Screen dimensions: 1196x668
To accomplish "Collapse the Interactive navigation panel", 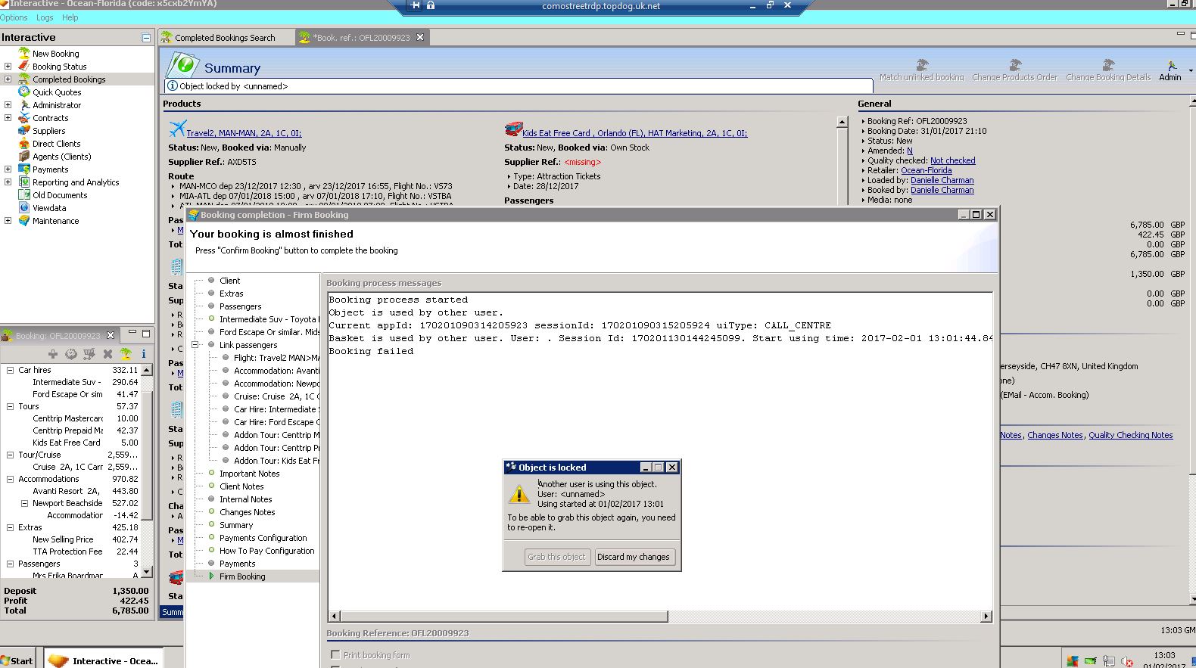I will [x=146, y=37].
